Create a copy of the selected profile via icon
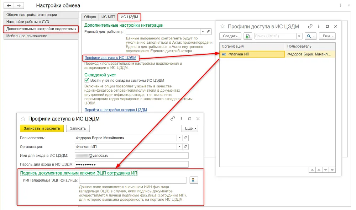The width and height of the screenshot is (356, 210). click(247, 36)
